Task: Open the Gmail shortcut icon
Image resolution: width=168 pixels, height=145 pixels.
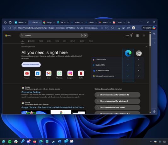Action: click(x=48, y=73)
